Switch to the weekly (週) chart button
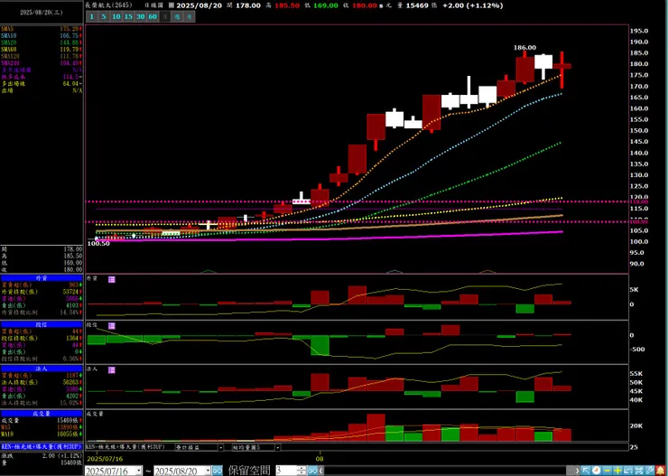The image size is (668, 476). 177,17
